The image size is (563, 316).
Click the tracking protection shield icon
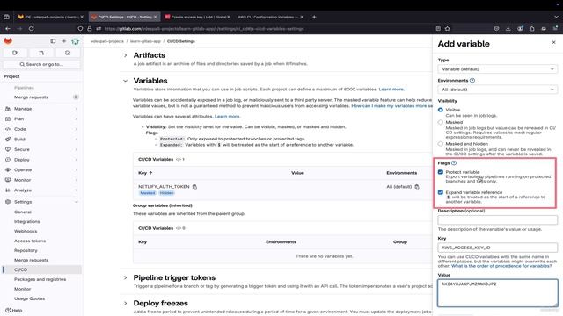(80, 29)
